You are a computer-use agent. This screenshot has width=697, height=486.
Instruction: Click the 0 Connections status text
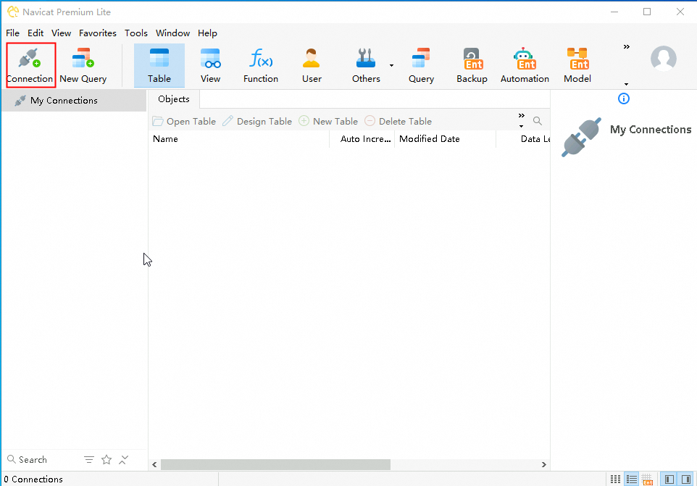coord(33,479)
